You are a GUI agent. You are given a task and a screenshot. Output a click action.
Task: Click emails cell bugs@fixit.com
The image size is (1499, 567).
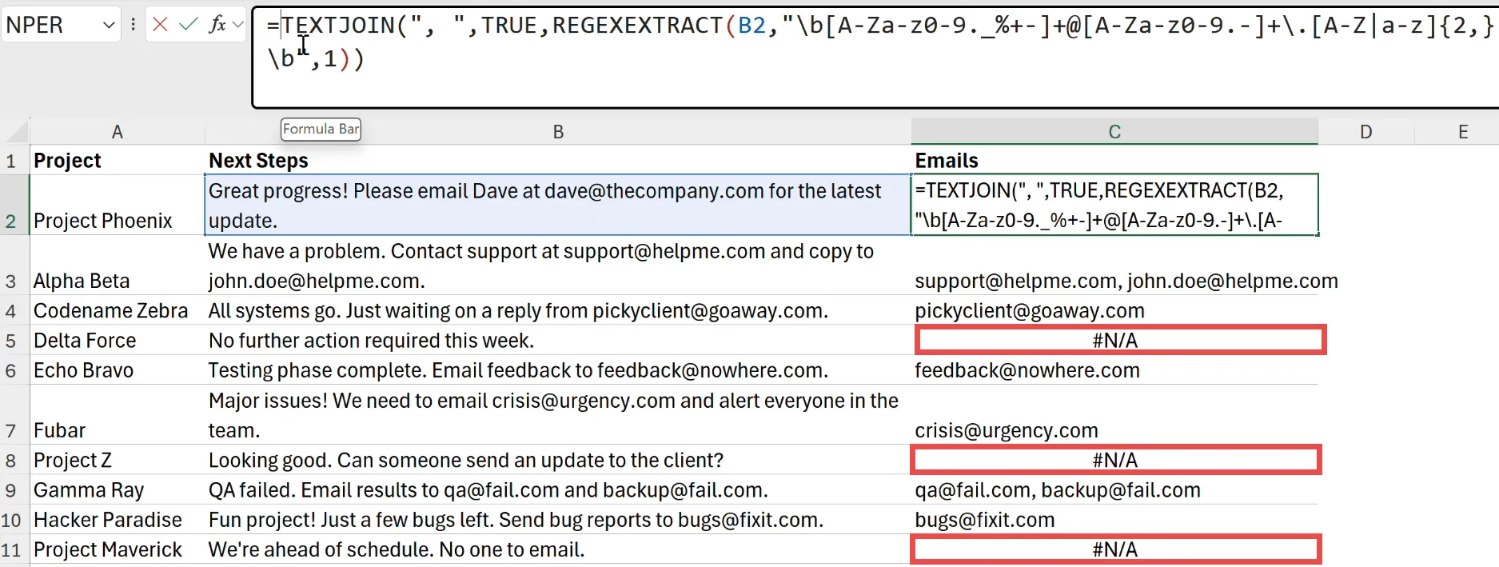1114,520
